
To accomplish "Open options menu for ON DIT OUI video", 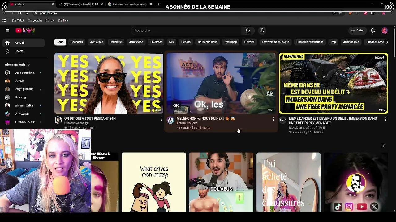I will (x=161, y=119).
